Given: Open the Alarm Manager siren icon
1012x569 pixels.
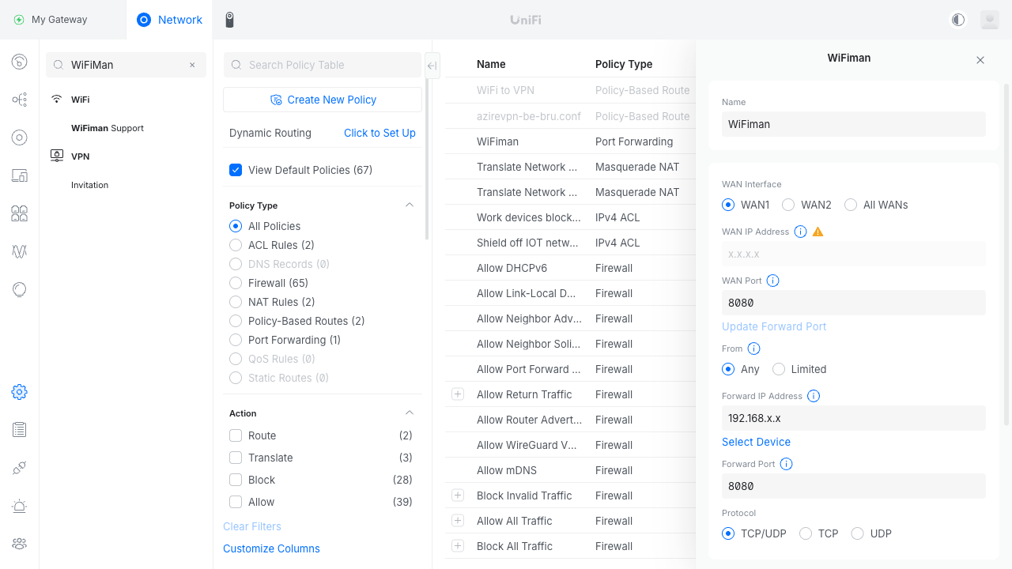Looking at the screenshot, I should tap(20, 506).
